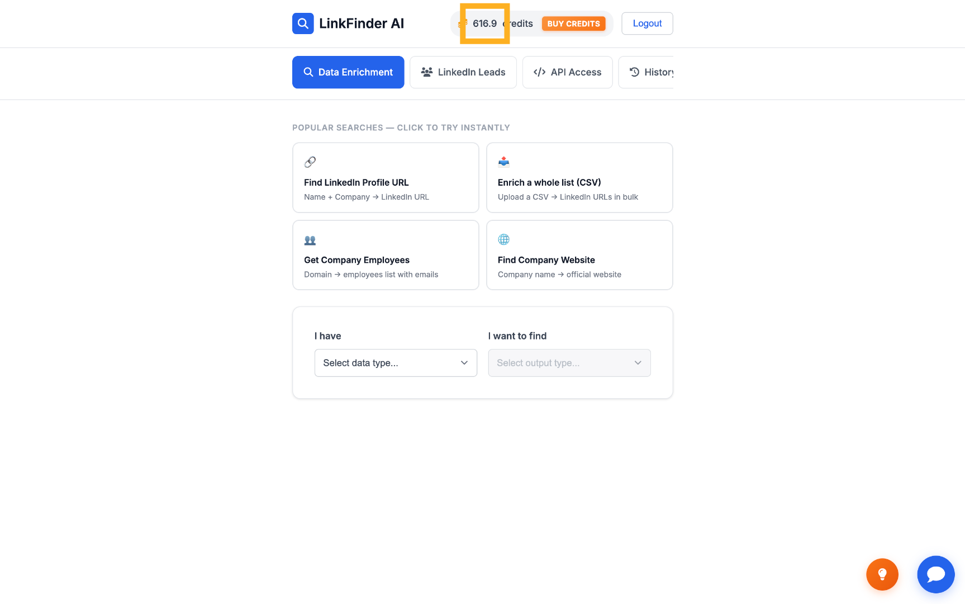Click the Buy Credits button
Image resolution: width=965 pixels, height=604 pixels.
pos(573,23)
